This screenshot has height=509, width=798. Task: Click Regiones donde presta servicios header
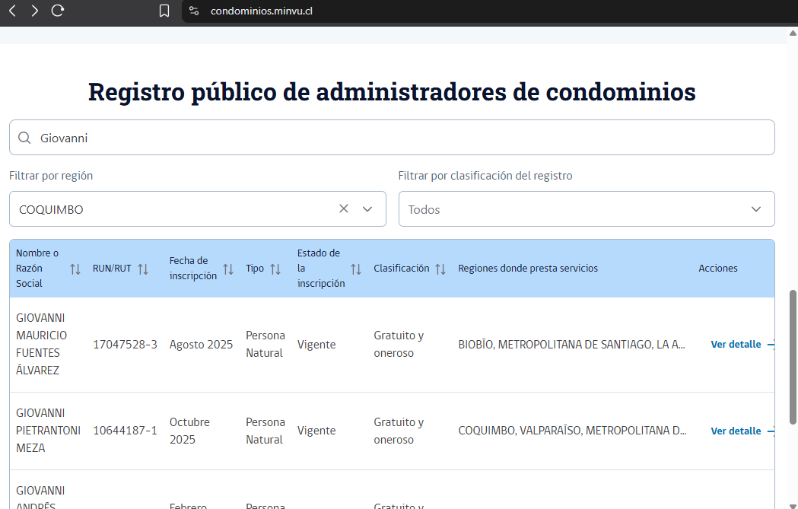(x=528, y=269)
